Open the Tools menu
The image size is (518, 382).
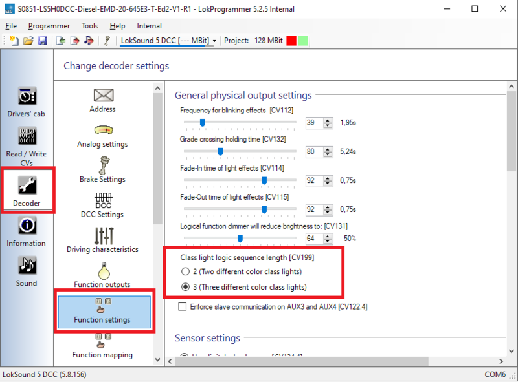click(90, 26)
